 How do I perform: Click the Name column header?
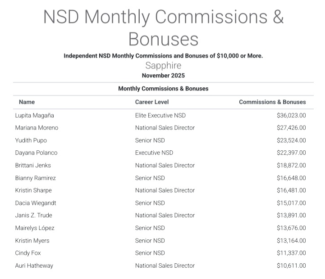(27, 102)
